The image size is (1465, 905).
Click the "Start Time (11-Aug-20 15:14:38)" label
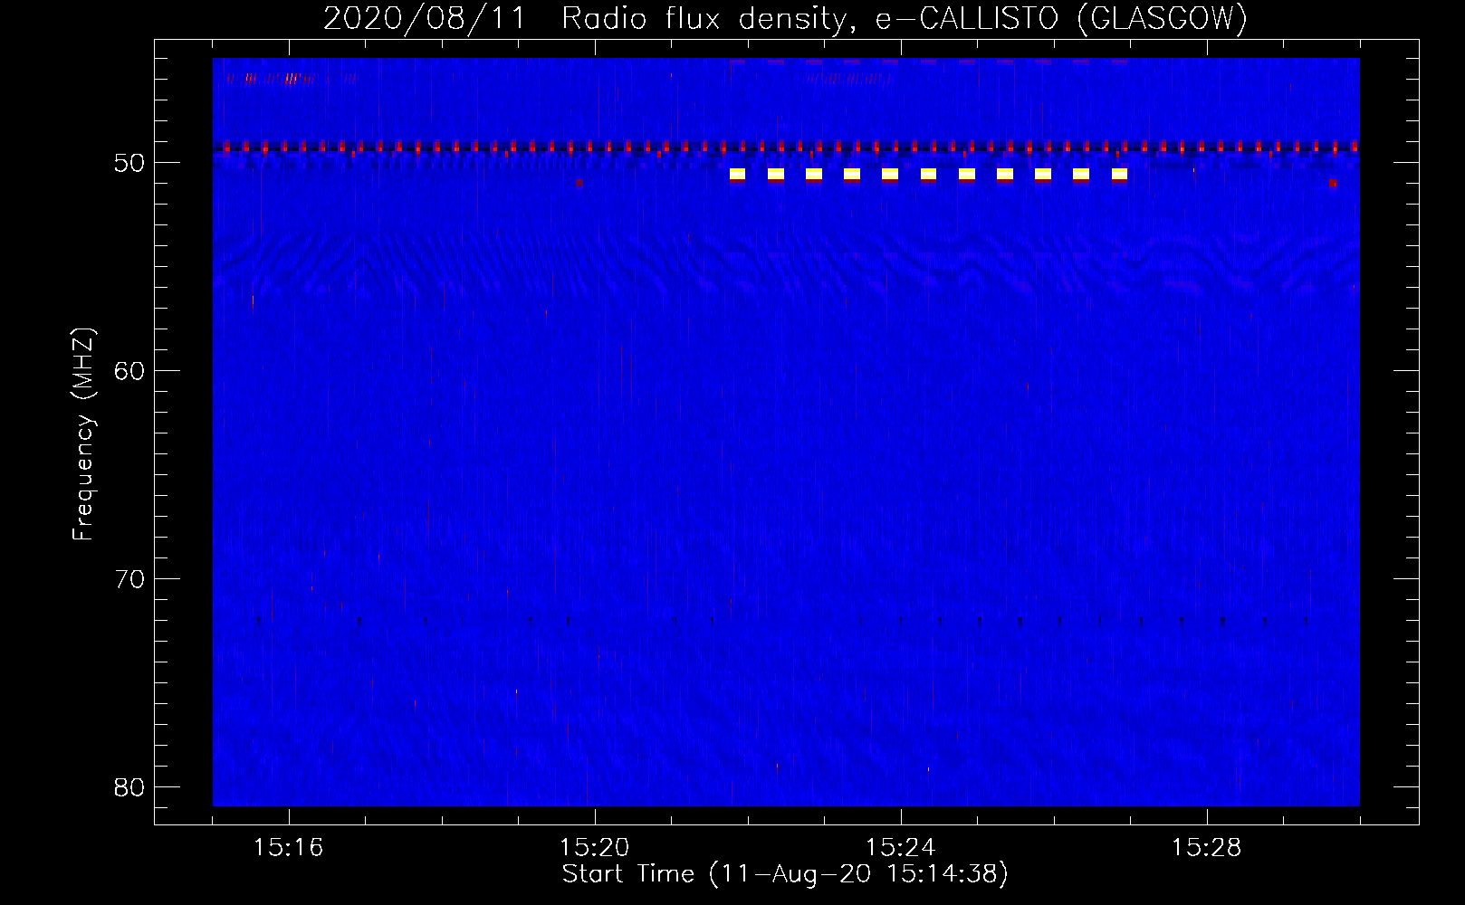tap(785, 873)
